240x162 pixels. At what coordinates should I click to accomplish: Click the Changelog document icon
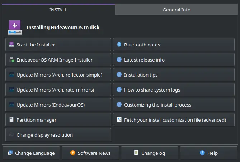(136, 153)
